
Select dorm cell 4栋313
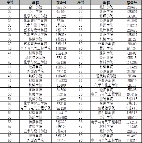132,113
